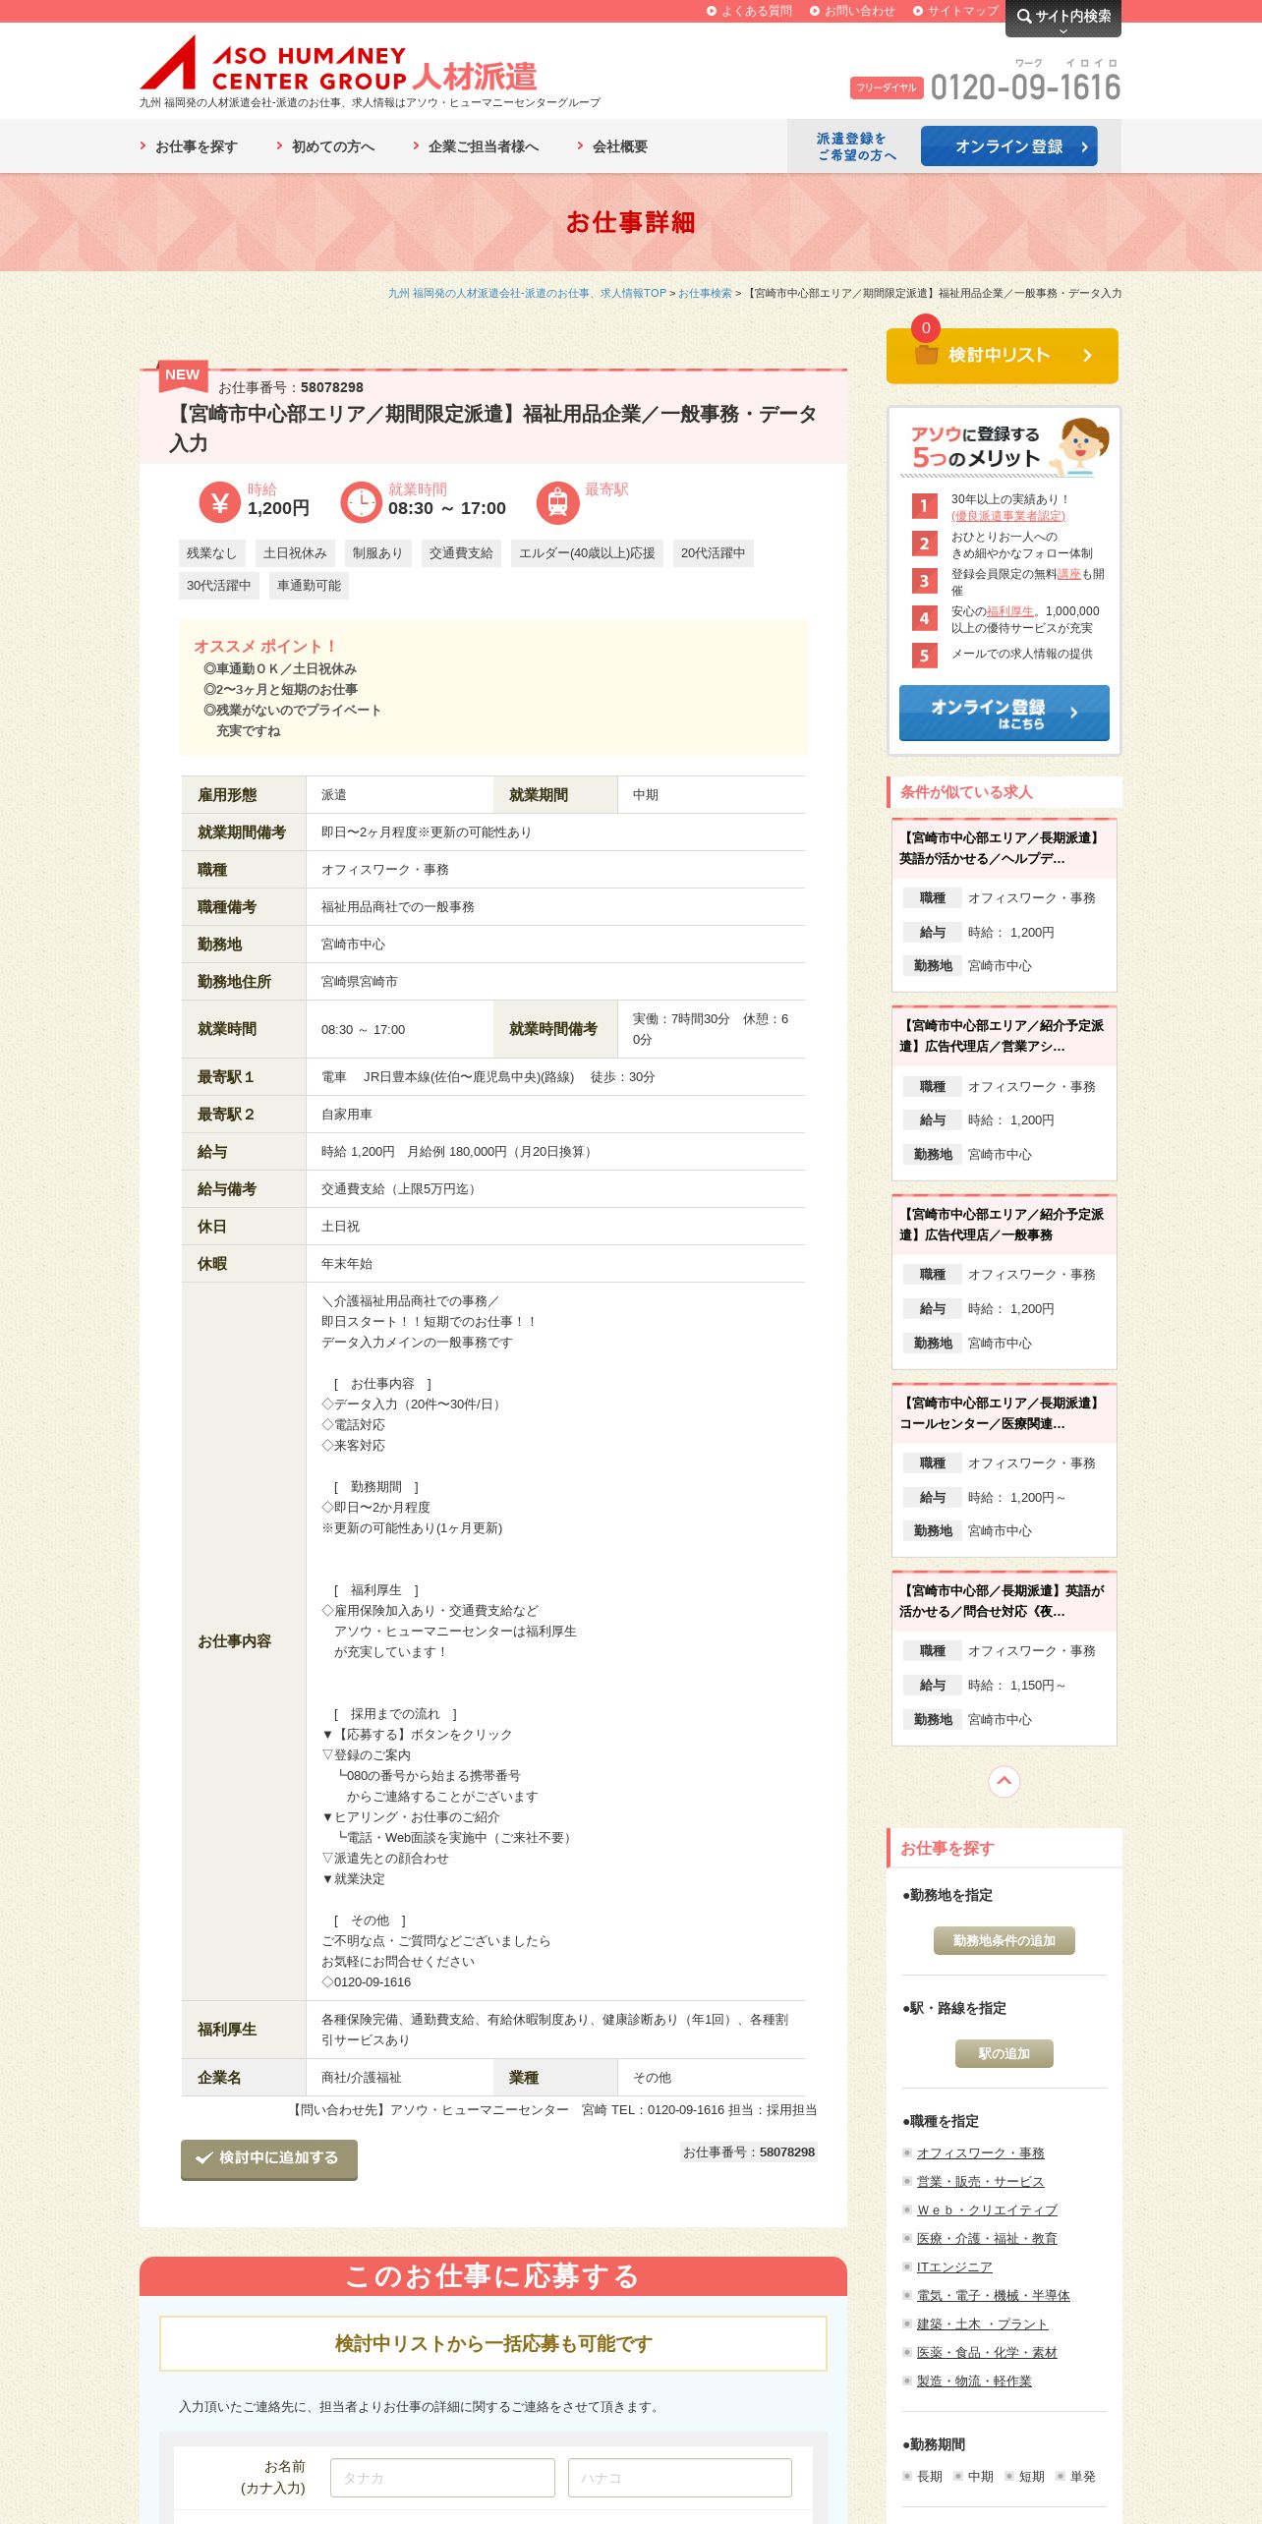The height and width of the screenshot is (2524, 1262).
Task: Open similar job 英語が活かせる／問合せ対応
Action: (x=1004, y=1601)
